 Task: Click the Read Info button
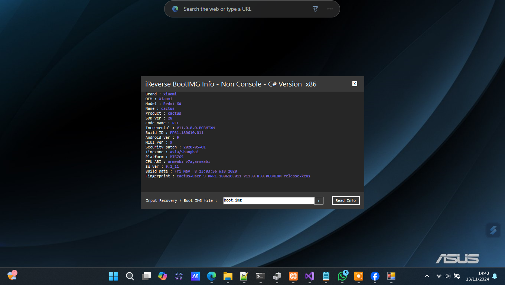346,200
